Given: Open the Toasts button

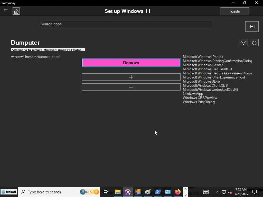Looking at the screenshot, I should tap(234, 11).
